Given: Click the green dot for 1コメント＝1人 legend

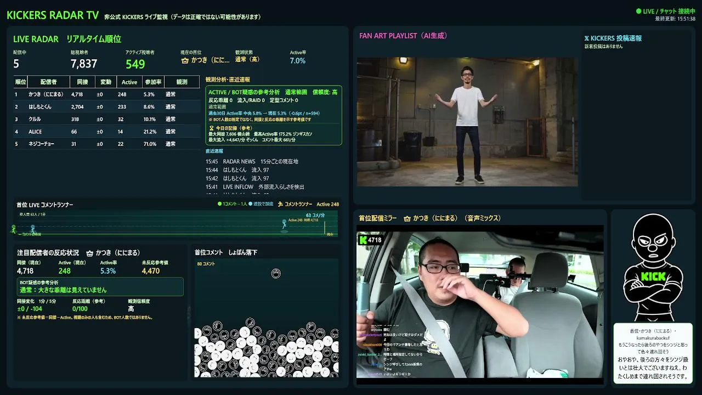Looking at the screenshot, I should (x=219, y=204).
